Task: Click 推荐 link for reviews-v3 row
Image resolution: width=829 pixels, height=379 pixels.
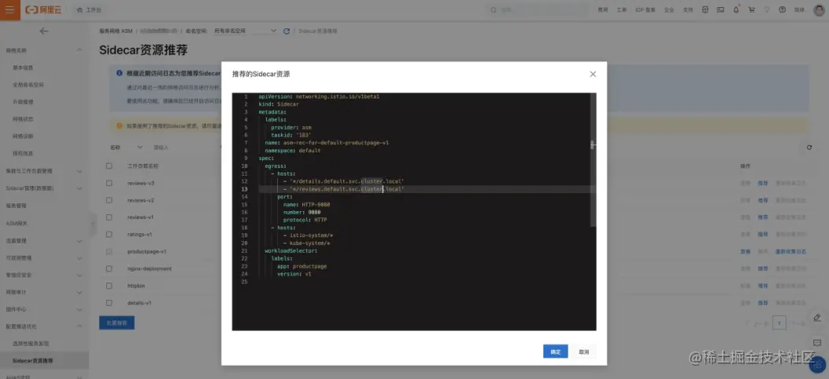Action: tap(763, 183)
